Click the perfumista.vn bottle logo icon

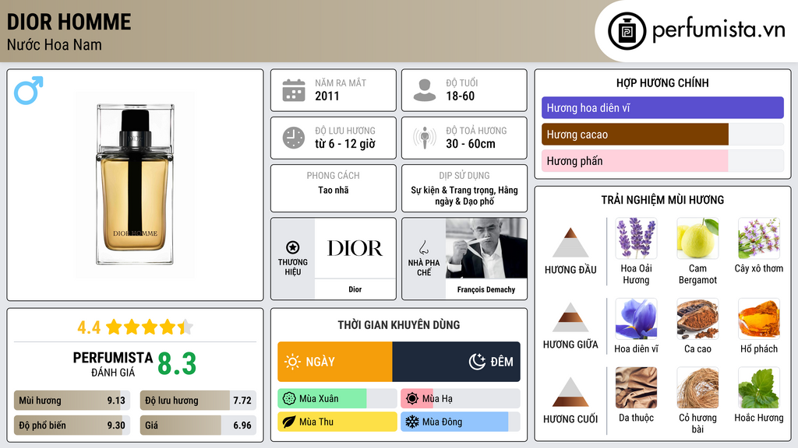coord(627,31)
